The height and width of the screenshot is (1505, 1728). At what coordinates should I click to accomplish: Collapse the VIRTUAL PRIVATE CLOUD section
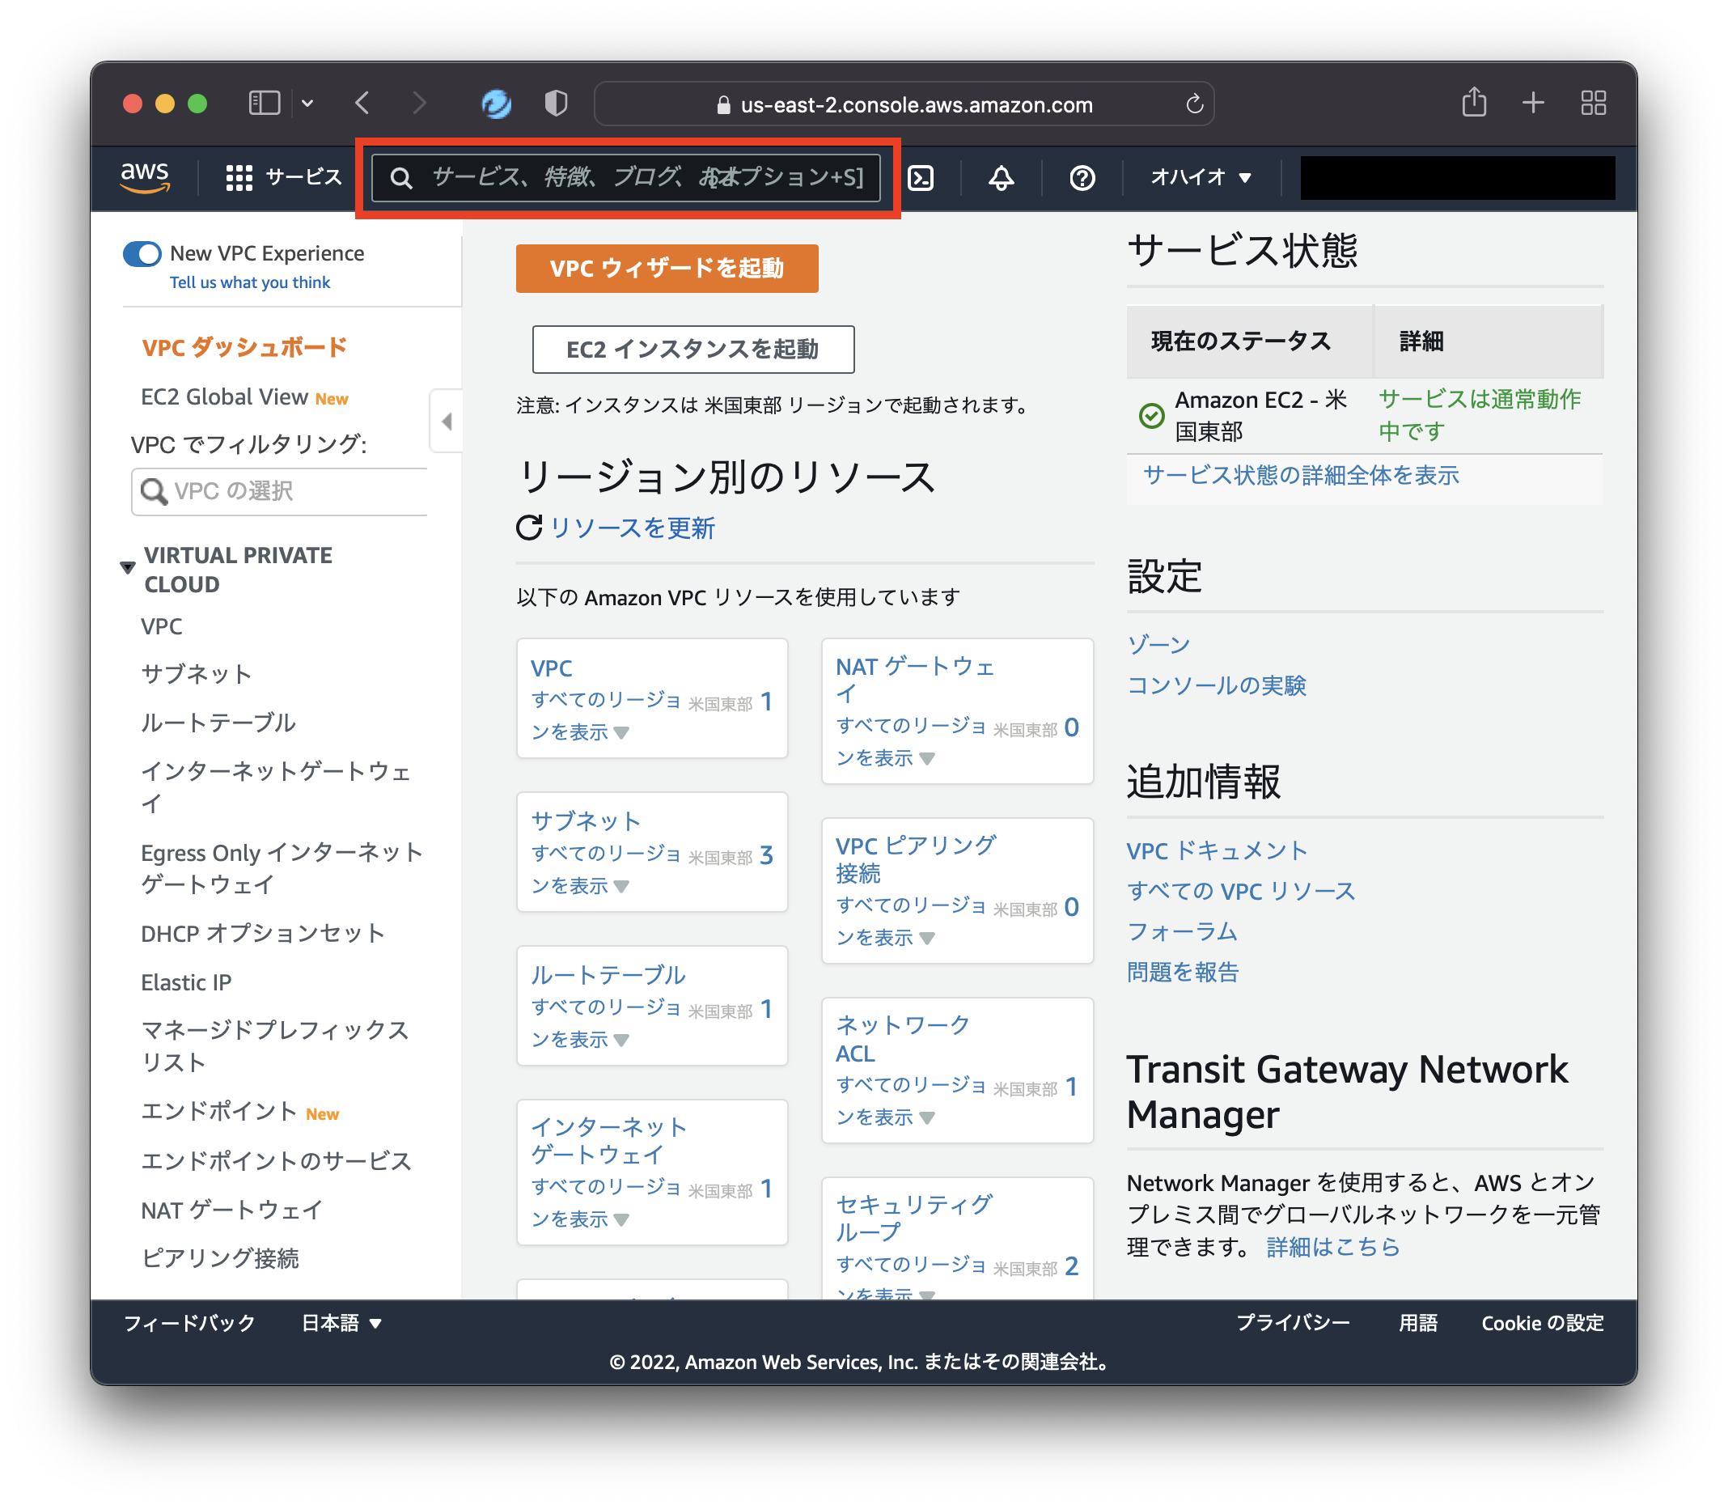coord(127,568)
